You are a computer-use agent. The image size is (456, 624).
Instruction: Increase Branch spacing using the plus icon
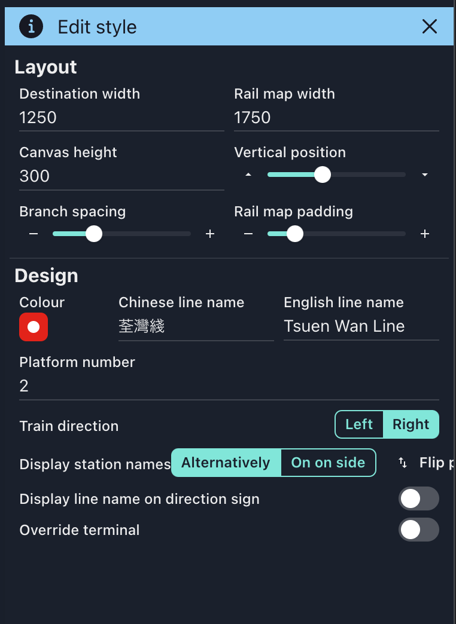point(210,234)
